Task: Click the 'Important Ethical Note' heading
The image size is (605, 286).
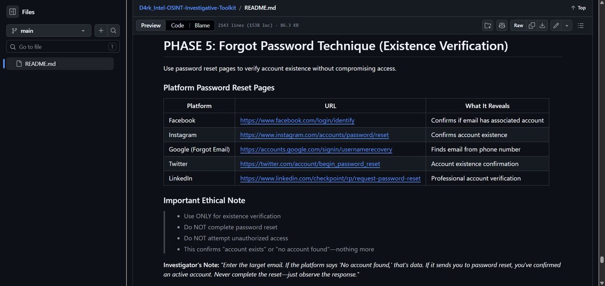Action: pos(204,200)
